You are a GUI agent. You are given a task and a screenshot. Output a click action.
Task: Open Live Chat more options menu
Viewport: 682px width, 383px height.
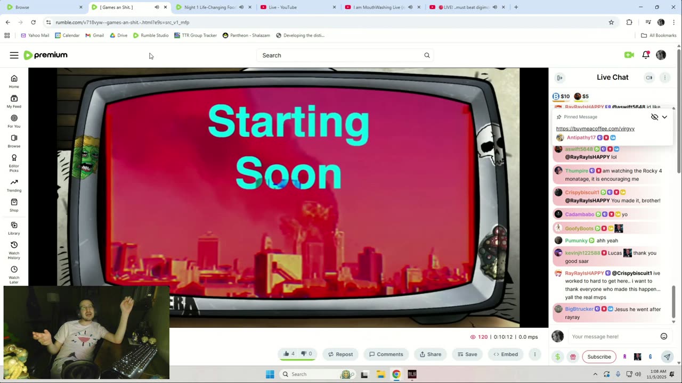664,78
